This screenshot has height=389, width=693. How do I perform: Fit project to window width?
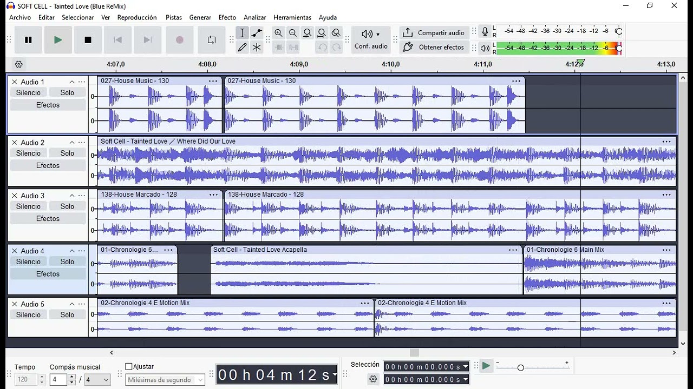click(322, 33)
